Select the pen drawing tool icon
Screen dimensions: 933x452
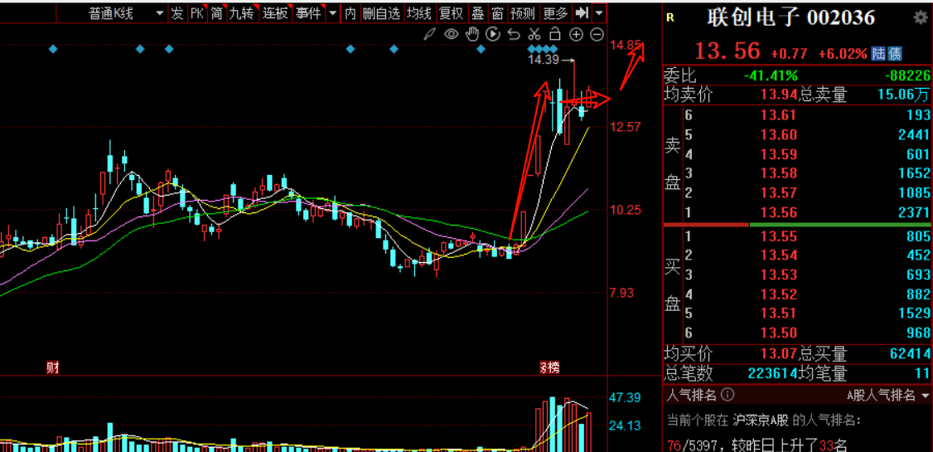[428, 35]
